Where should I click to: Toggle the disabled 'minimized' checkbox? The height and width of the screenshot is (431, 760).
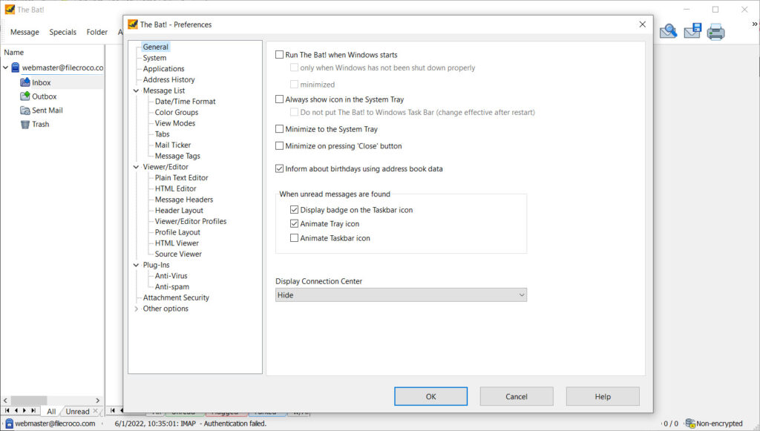click(294, 85)
